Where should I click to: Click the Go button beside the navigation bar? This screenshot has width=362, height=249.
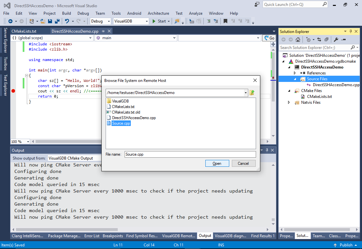coord(269,38)
